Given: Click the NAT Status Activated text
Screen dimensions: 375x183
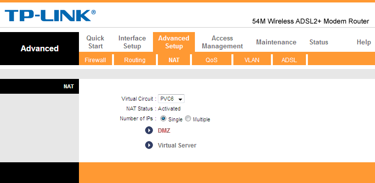Looking at the screenshot, I should click(x=169, y=109).
